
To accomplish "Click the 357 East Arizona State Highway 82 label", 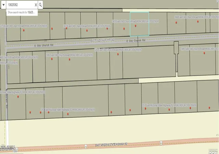I will pos(169,105).
